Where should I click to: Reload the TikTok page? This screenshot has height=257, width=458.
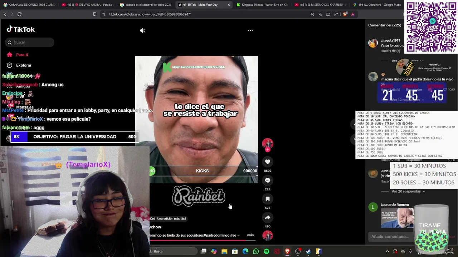[x=19, y=14]
